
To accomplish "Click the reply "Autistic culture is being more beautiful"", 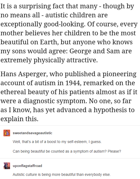I will click(62, 174).
